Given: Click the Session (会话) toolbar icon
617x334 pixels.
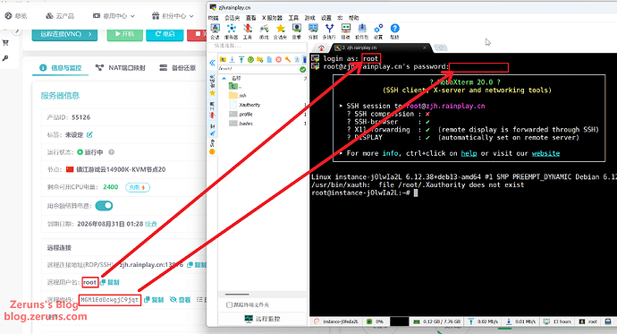Looking at the screenshot, I should [x=215, y=31].
